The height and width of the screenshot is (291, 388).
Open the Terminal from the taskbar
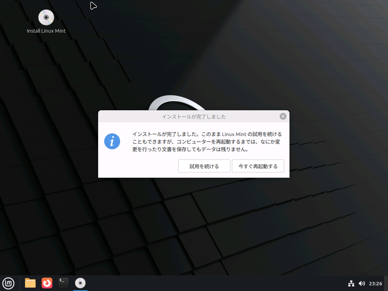pyautogui.click(x=63, y=283)
